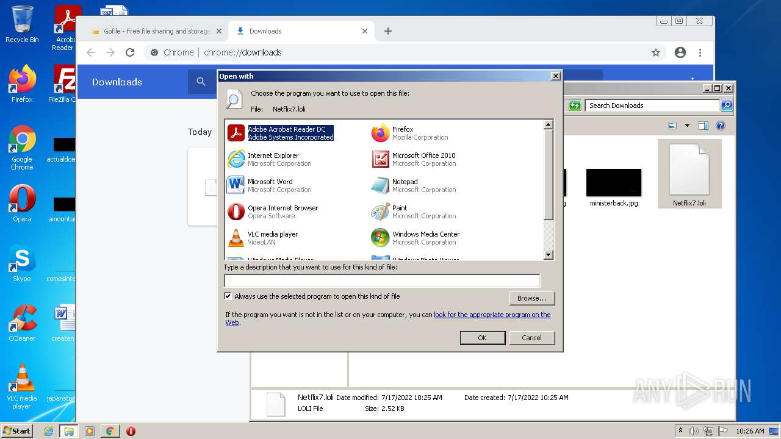Open Internet Explorer from the taskbar
This screenshot has height=439, width=781.
pyautogui.click(x=48, y=431)
